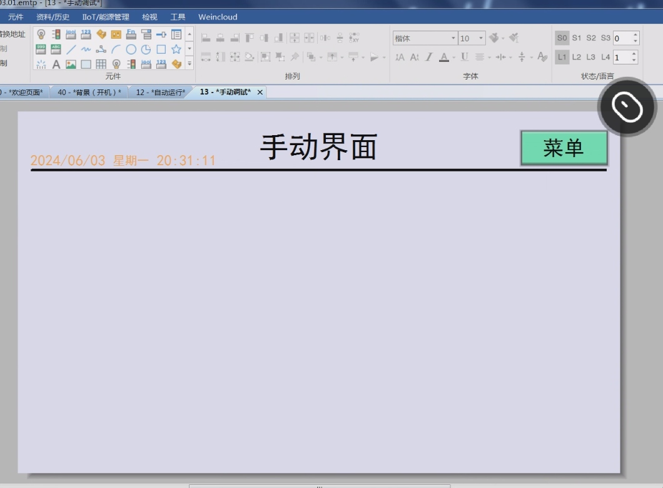Select the picture object icon
Screen dimensions: 663x488
71,64
